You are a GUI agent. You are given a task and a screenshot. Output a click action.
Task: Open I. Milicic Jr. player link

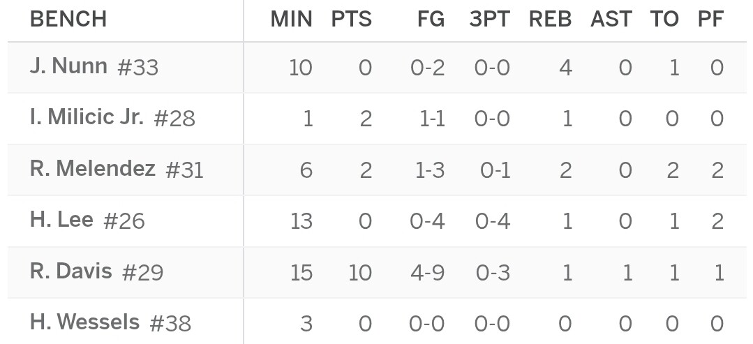coord(87,117)
